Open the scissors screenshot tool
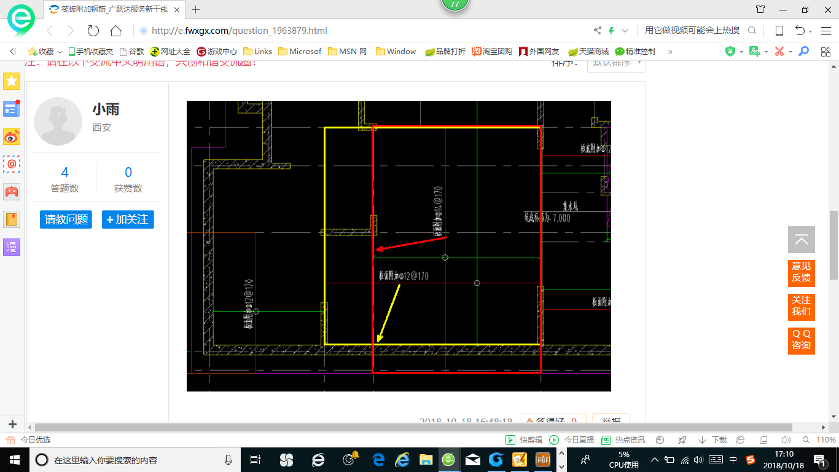The width and height of the screenshot is (839, 472). (x=779, y=52)
